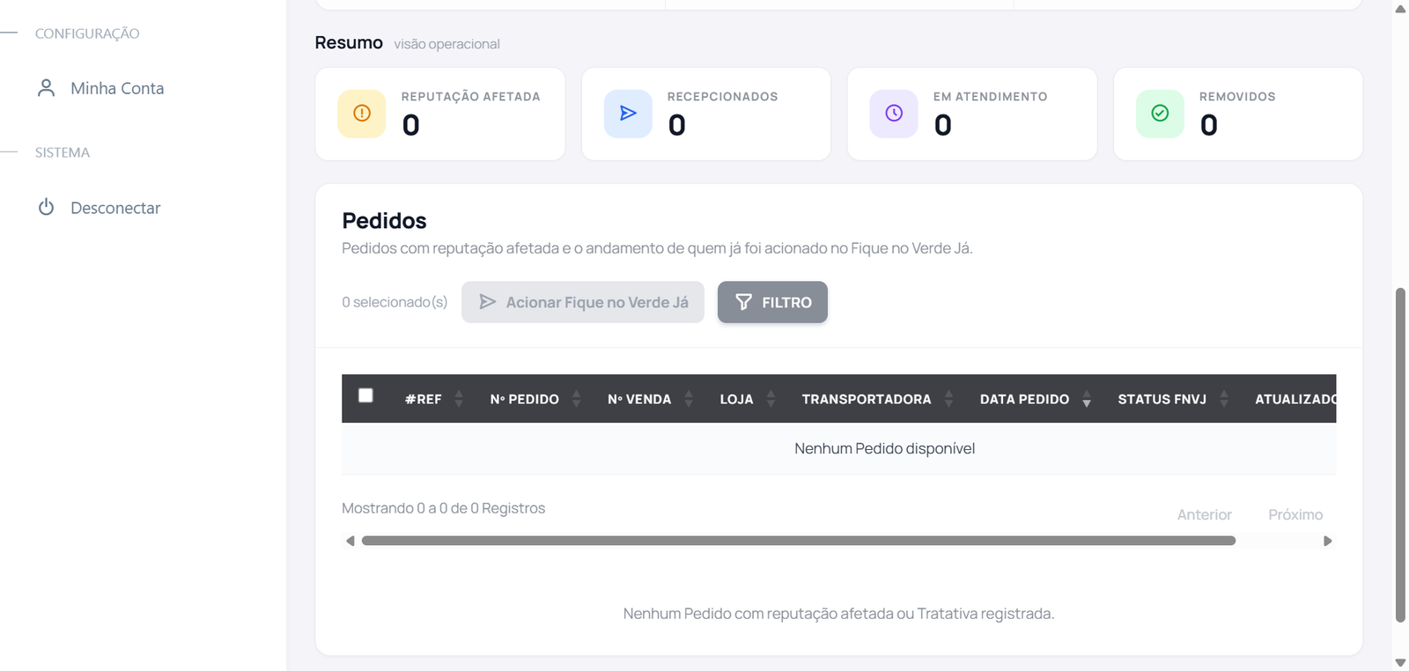The image size is (1409, 671).
Task: Click the ATUALIZADO column header
Action: tap(1295, 399)
